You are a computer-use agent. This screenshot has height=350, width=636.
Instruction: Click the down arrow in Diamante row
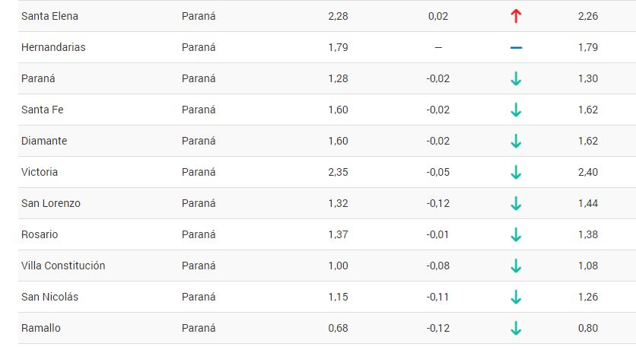(x=516, y=141)
